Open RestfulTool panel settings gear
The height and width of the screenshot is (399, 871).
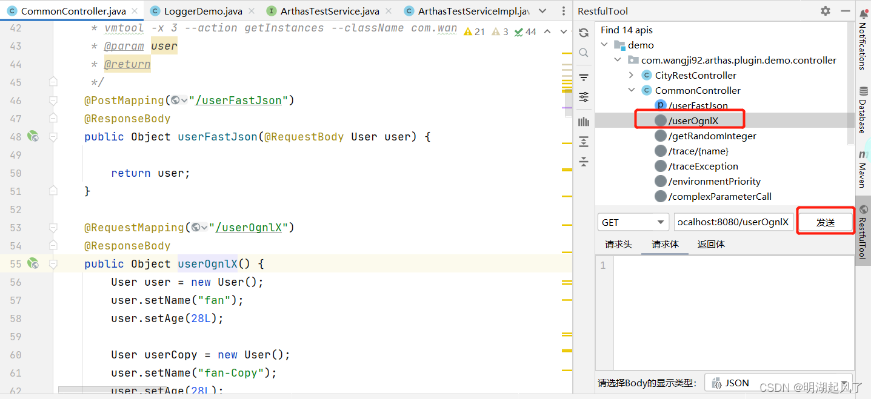[x=825, y=10]
